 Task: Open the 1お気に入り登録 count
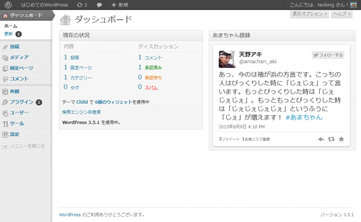[x=256, y=139]
